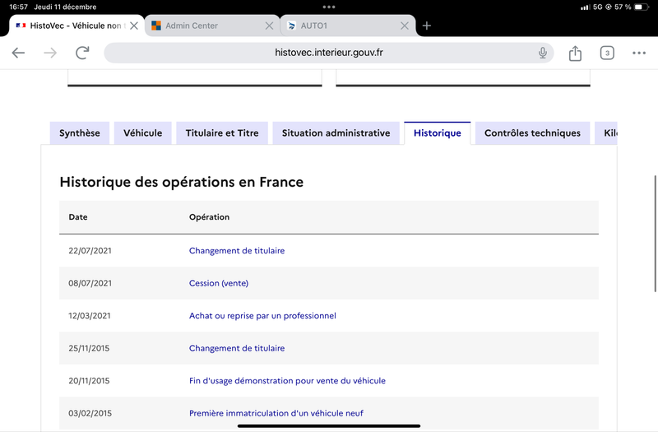Tap the histovec.interieur.gouv.fr address bar
The width and height of the screenshot is (658, 432).
[329, 53]
